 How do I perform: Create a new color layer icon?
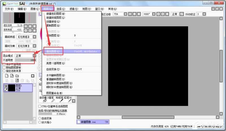pos(6,76)
